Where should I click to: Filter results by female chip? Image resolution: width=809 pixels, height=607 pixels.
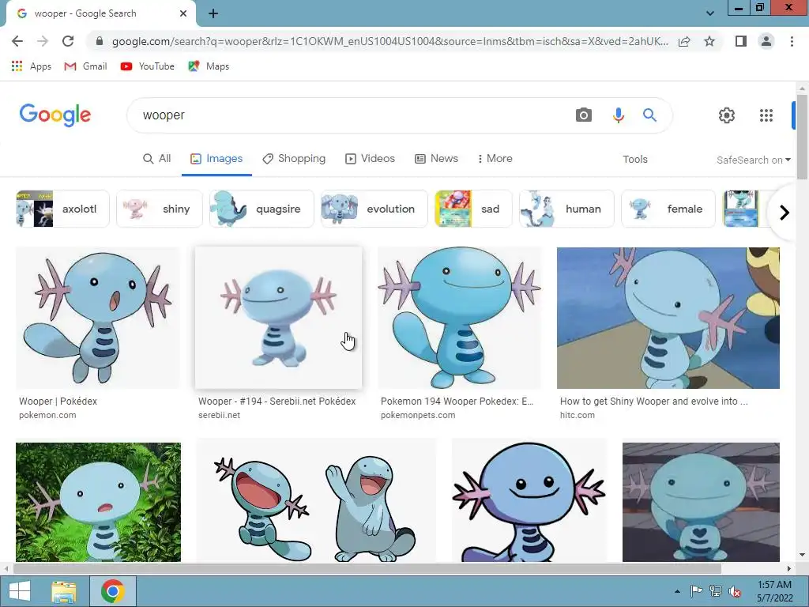tap(668, 209)
